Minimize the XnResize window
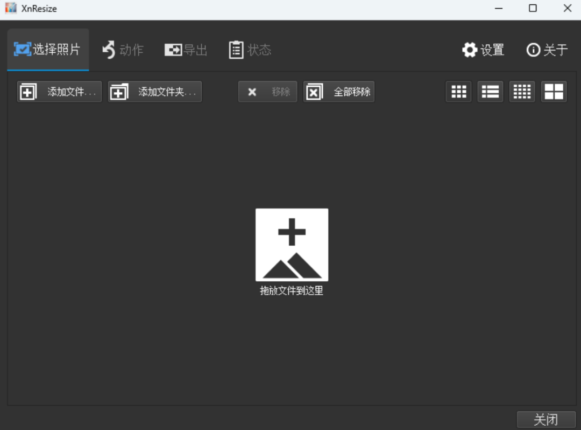This screenshot has width=581, height=430. click(499, 8)
